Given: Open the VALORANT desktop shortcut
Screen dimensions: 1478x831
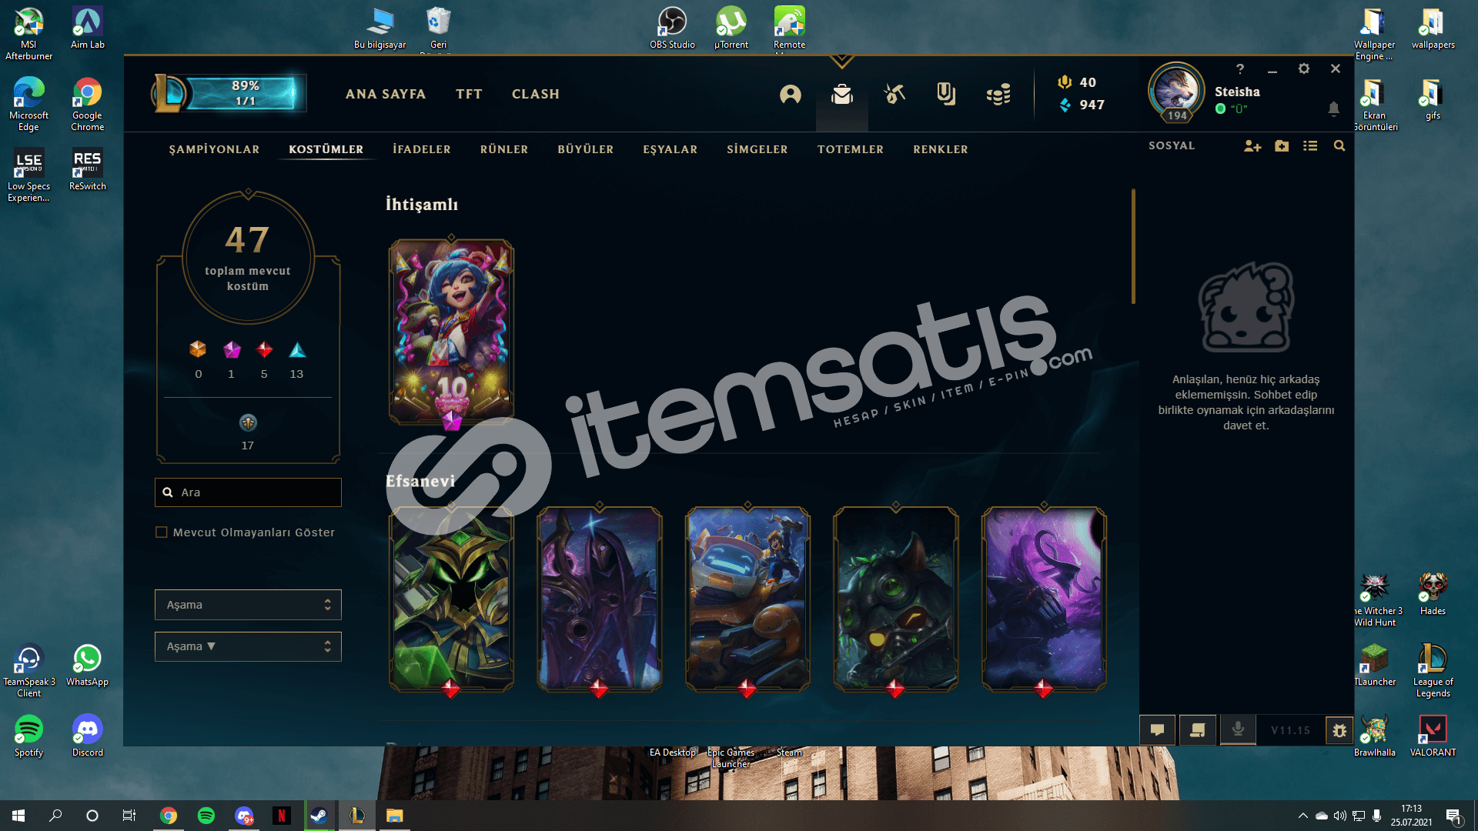Looking at the screenshot, I should pos(1433,736).
